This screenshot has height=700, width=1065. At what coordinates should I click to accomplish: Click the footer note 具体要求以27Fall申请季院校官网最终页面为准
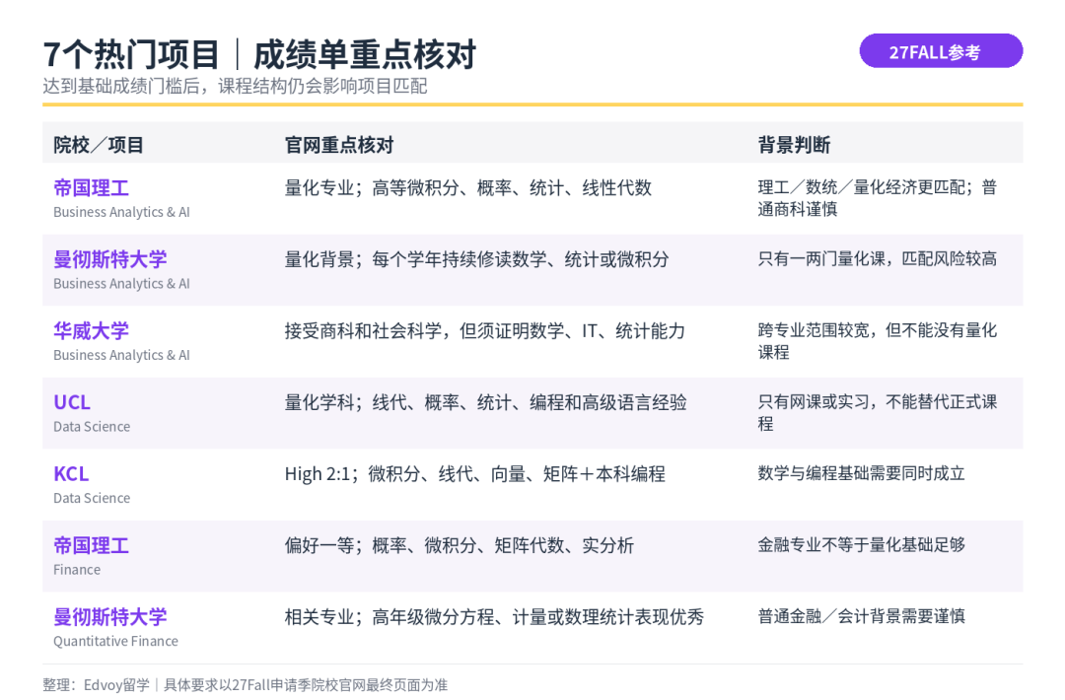306,684
